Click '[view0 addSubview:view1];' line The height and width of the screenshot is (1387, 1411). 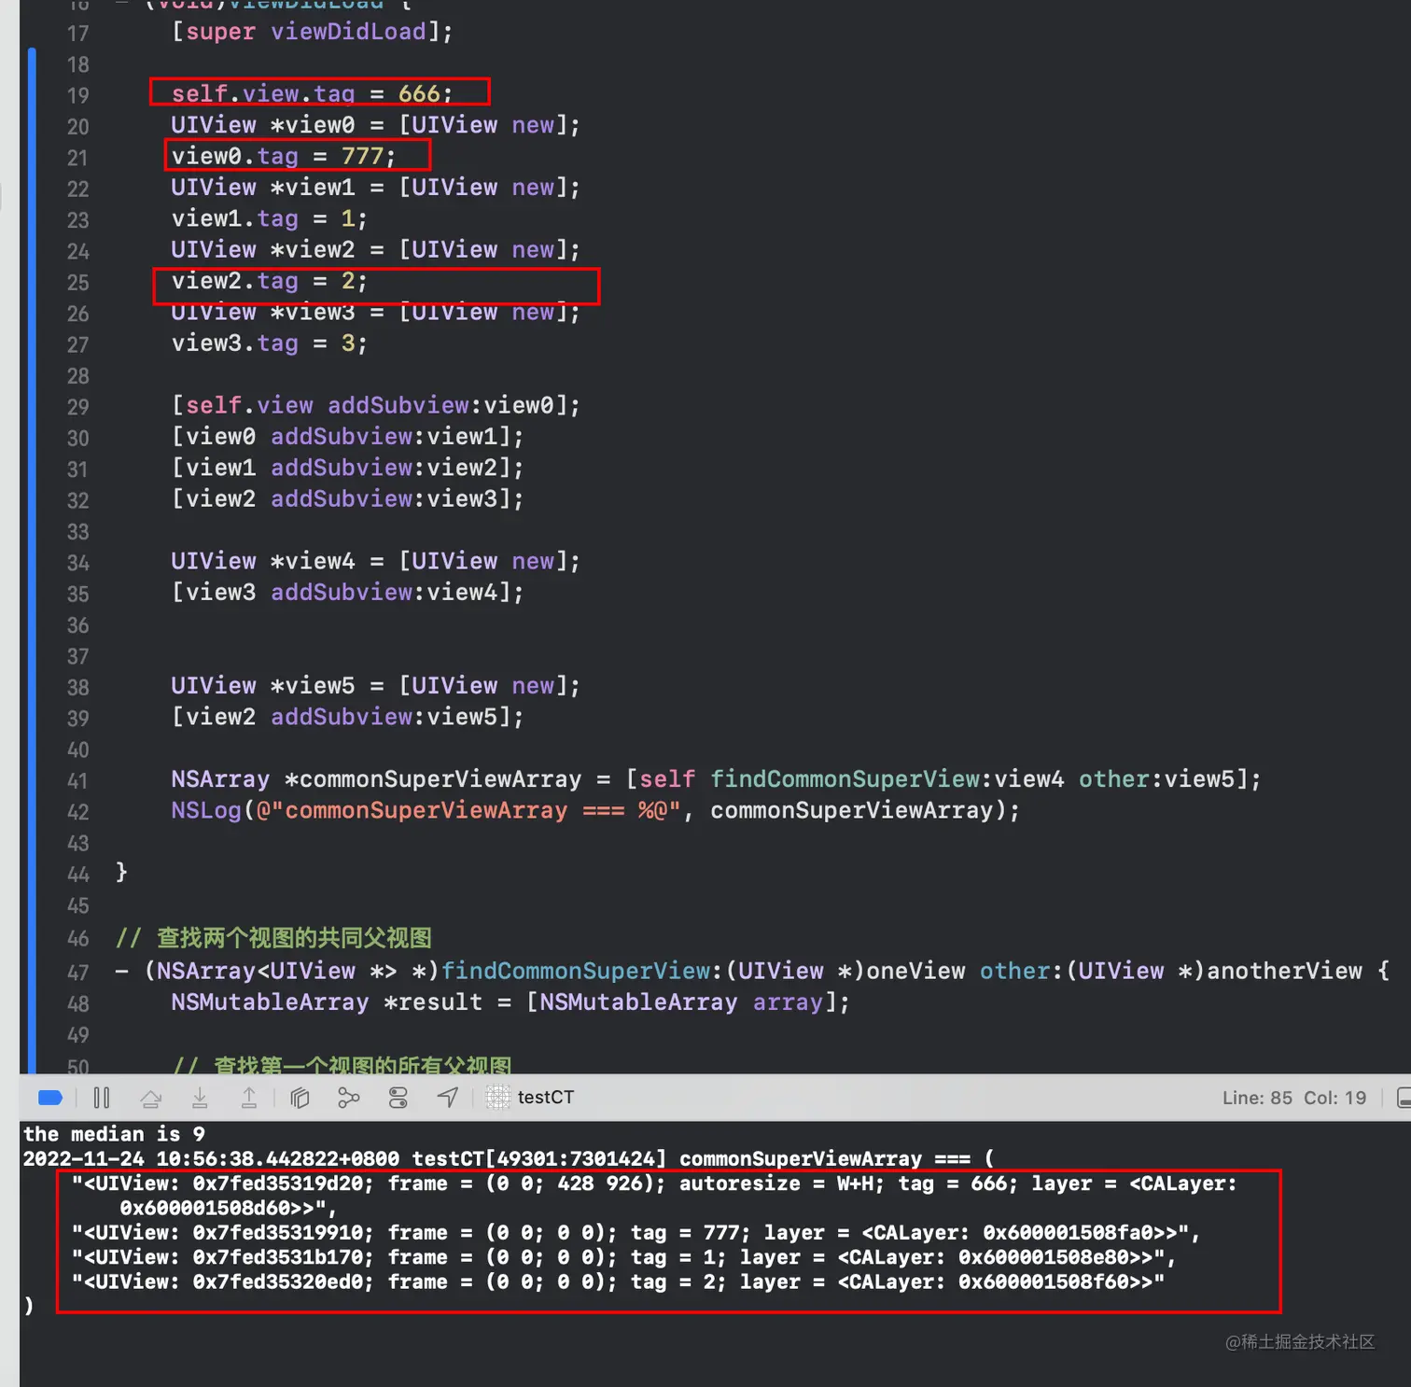pyautogui.click(x=347, y=436)
